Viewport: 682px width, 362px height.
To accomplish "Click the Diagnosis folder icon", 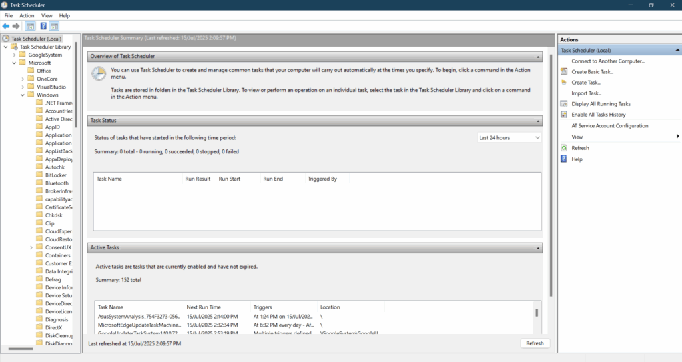I will click(x=39, y=319).
